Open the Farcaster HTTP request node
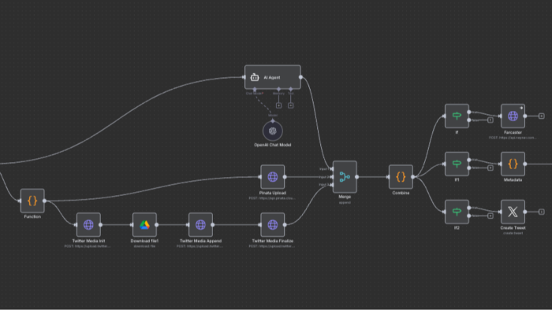This screenshot has height=310, width=552. click(513, 116)
